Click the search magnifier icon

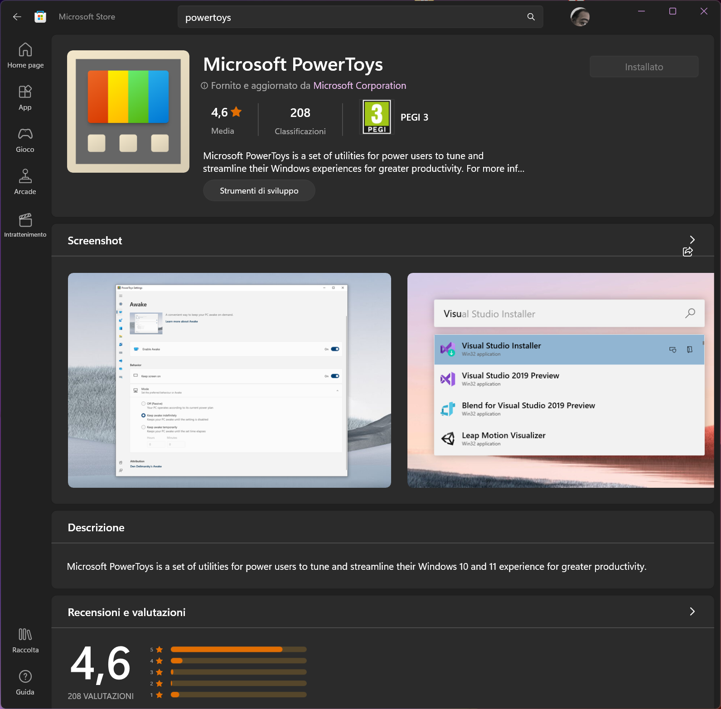pos(531,17)
